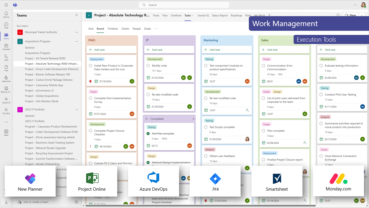Image resolution: width=369 pixels, height=208 pixels.
Task: Open the OneNote tab
Action: (176, 16)
